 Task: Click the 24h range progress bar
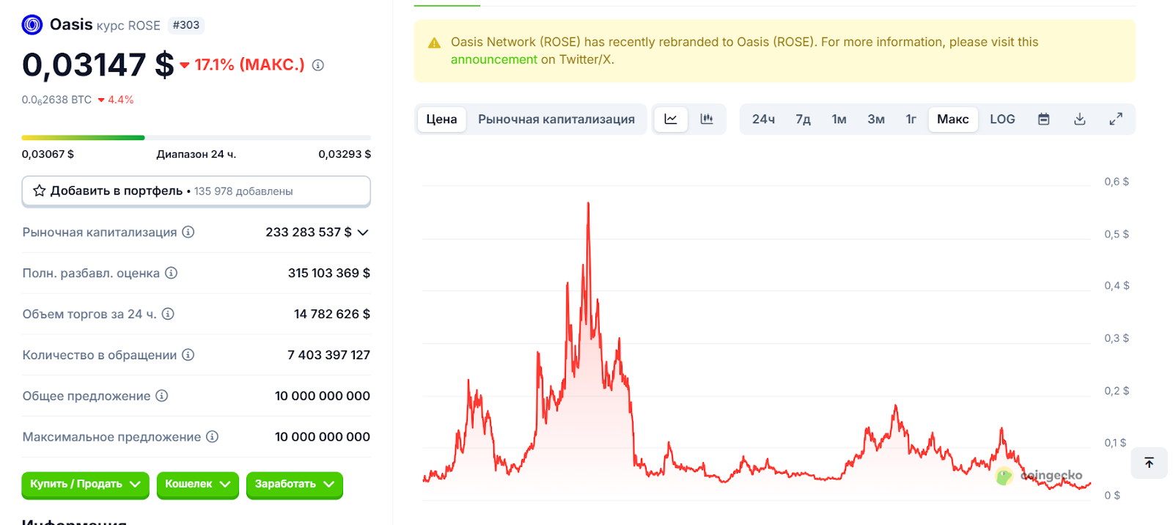coord(196,137)
